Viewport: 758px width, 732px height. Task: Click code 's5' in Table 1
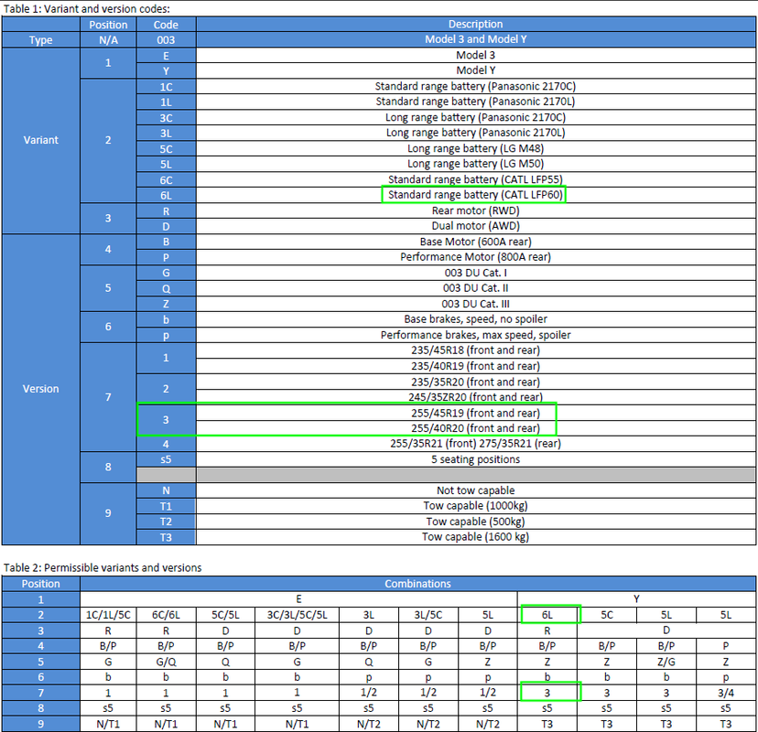pos(166,459)
